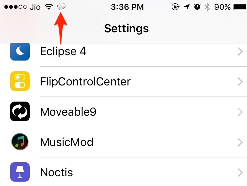The width and height of the screenshot is (247, 186).
Task: Tap the rotation lock status icon
Action: [175, 7]
